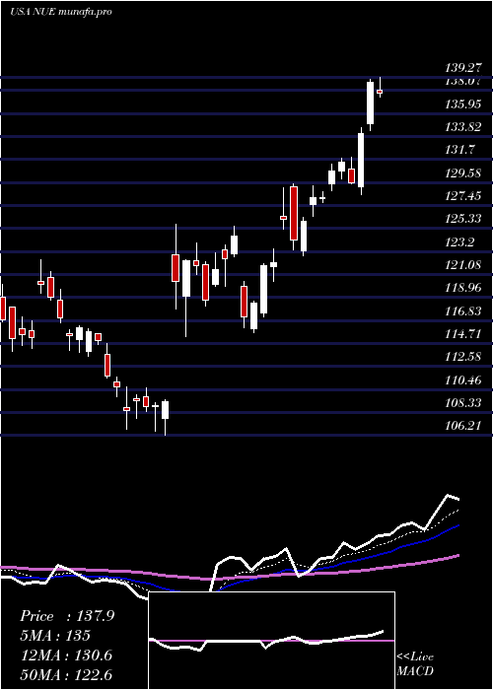Select the 129.58 price axis label
This screenshot has width=493, height=690.
tap(463, 172)
